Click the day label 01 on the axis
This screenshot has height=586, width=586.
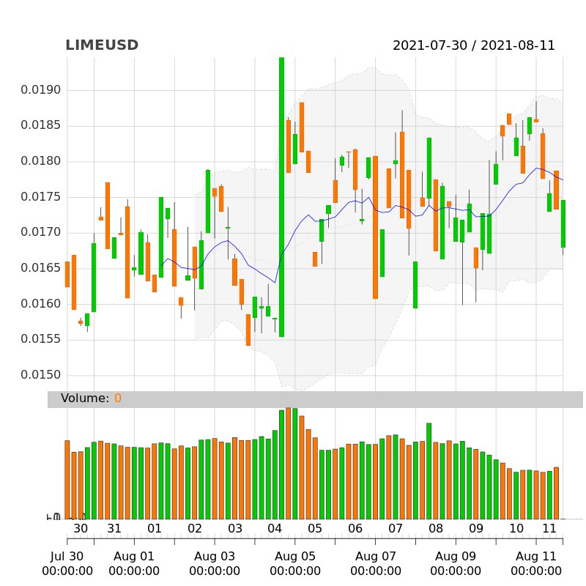tap(155, 529)
